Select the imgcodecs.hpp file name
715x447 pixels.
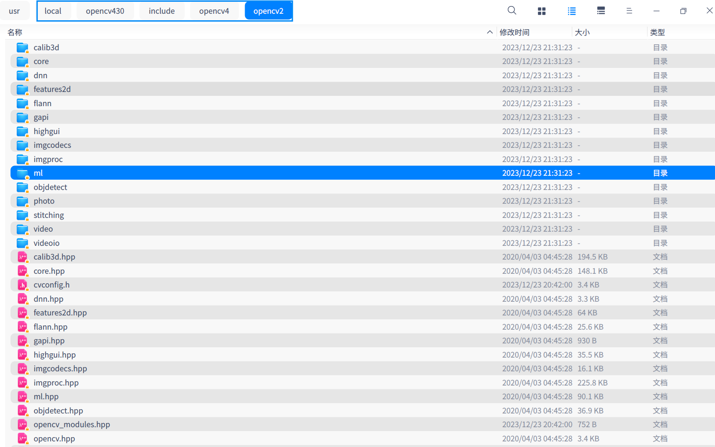coord(60,369)
